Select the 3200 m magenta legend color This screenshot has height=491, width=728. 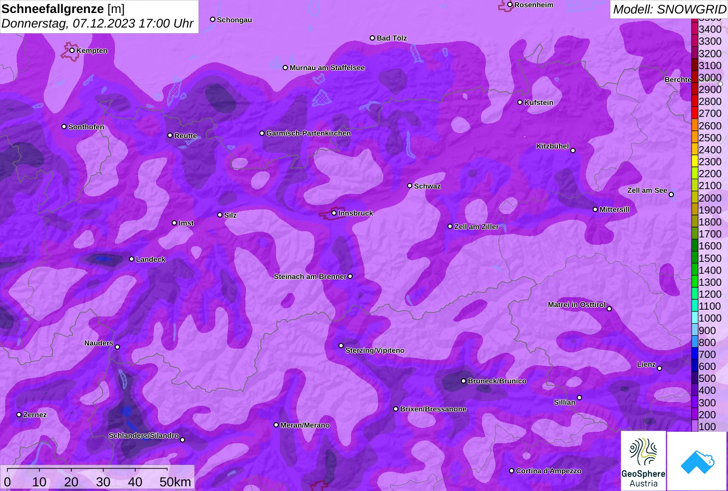[x=695, y=53]
